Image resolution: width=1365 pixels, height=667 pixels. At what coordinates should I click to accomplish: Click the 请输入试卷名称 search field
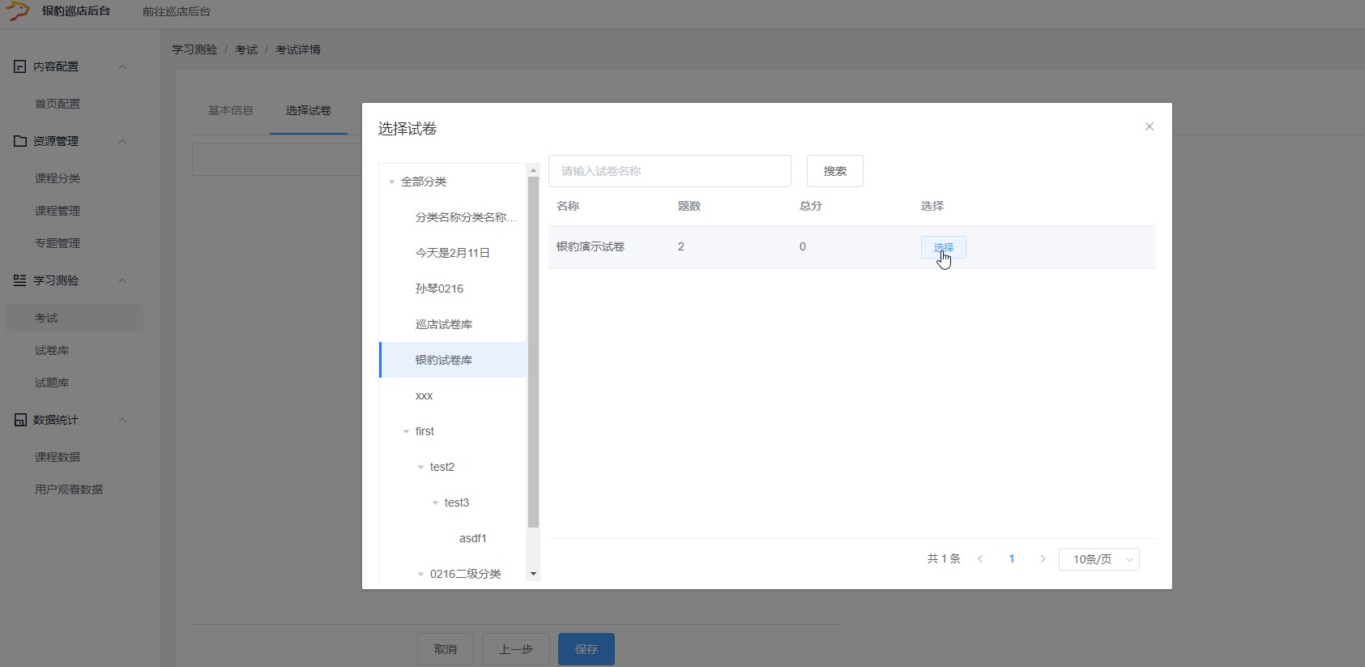click(669, 171)
